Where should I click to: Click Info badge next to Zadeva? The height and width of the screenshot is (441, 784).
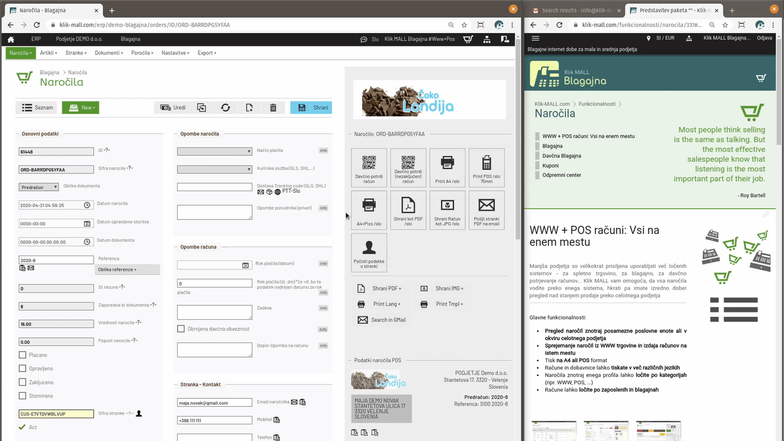point(323,308)
